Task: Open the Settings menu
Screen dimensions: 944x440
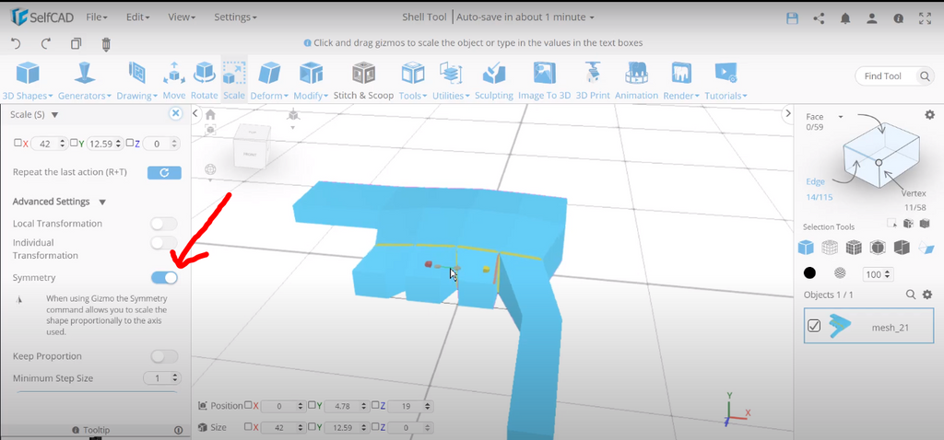Action: click(x=235, y=17)
